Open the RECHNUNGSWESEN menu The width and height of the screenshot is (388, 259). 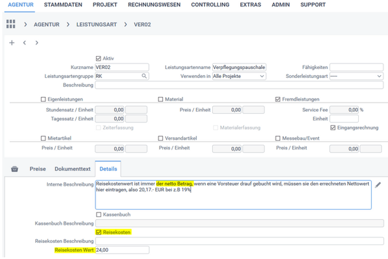click(154, 5)
